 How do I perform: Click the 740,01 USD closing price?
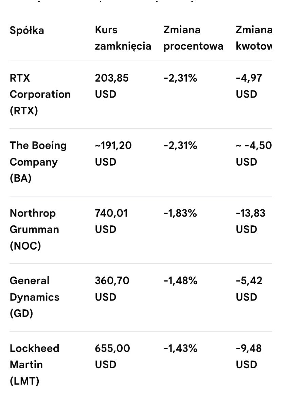111,221
